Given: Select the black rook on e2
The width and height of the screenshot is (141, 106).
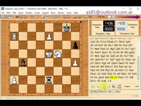Looking at the screenshot, I should 49,80.
